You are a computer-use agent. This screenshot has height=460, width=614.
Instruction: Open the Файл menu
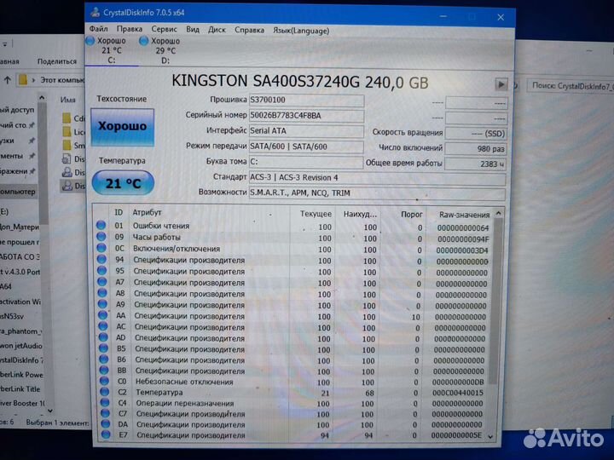(98, 29)
